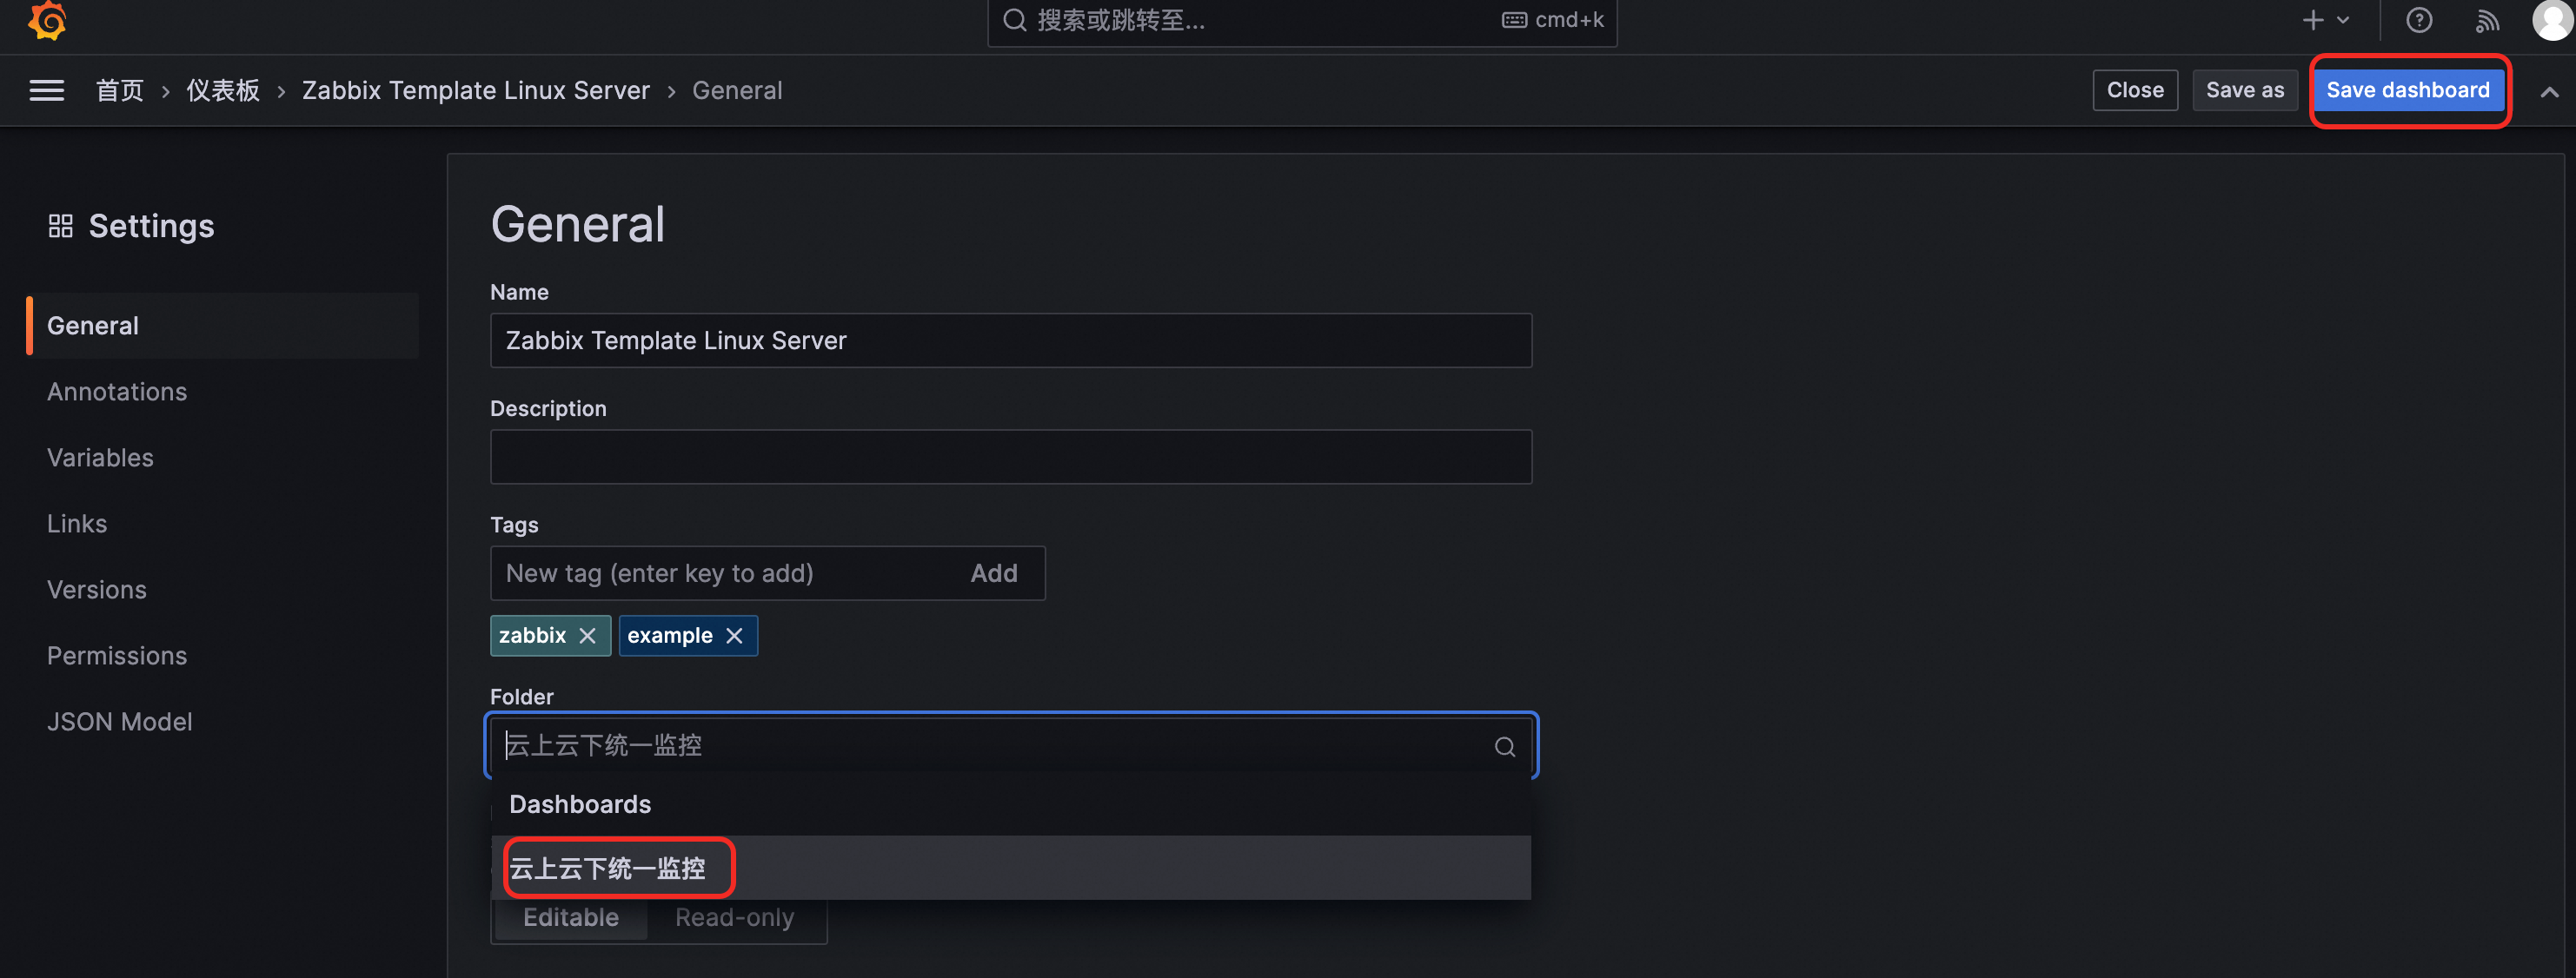This screenshot has width=2576, height=978.
Task: Show the JSON Model section
Action: 120,721
